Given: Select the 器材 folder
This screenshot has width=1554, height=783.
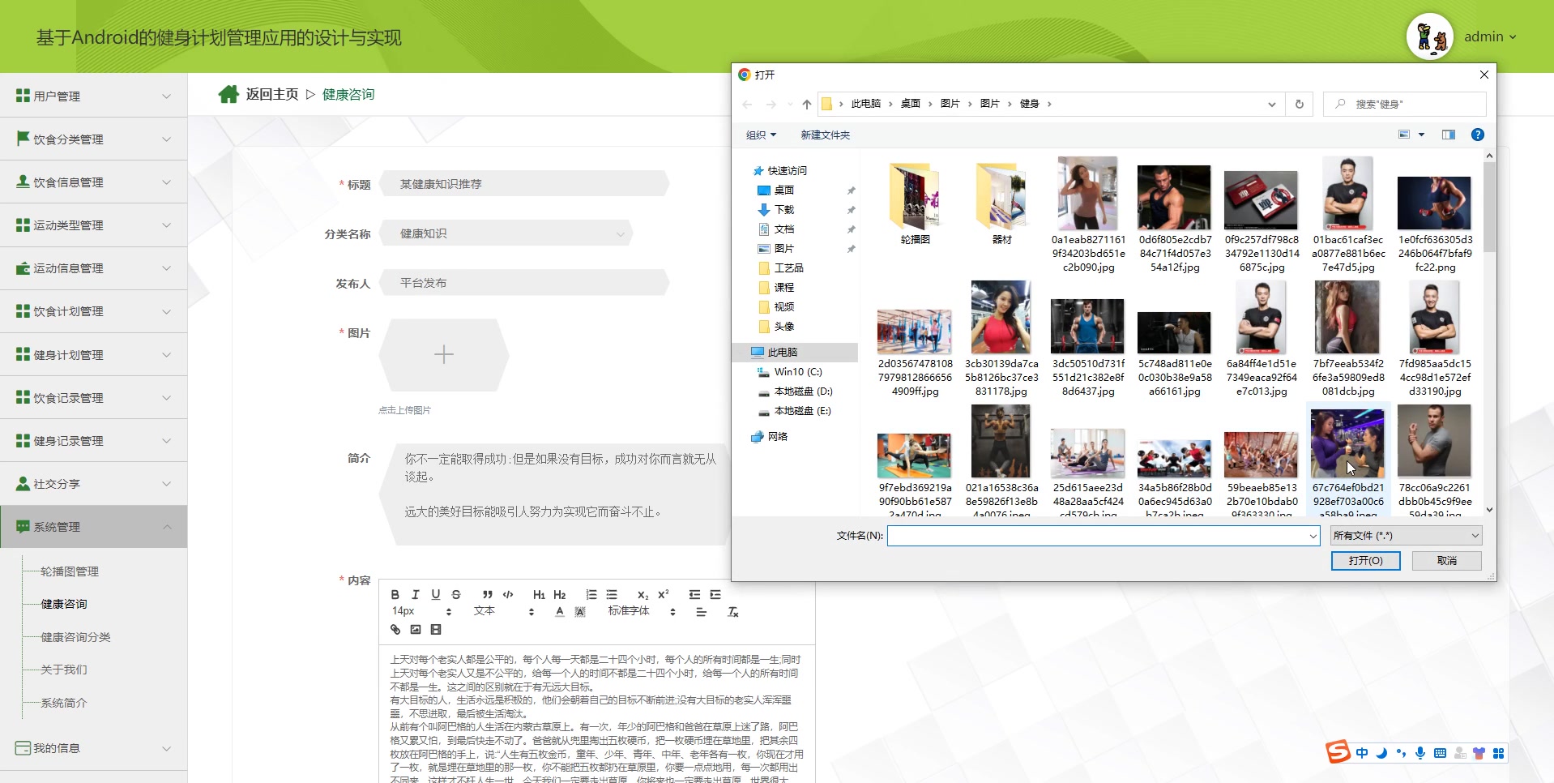Looking at the screenshot, I should [1002, 204].
